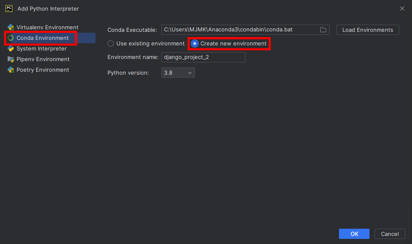Image resolution: width=412 pixels, height=244 pixels.
Task: Open the Python version dropdown
Action: [x=178, y=73]
